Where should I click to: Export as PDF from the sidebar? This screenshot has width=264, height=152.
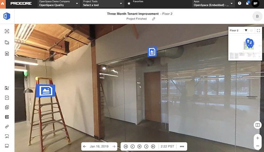7,146
